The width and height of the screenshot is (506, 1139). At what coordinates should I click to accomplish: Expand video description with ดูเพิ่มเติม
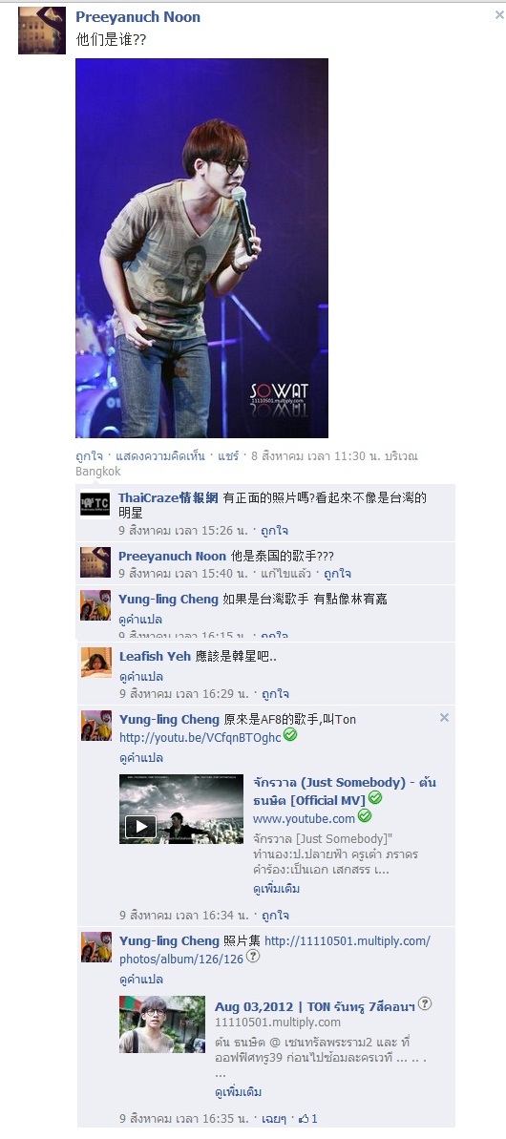click(x=277, y=889)
